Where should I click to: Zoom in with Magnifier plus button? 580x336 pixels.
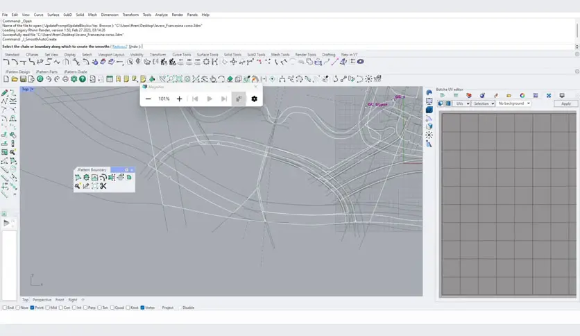[180, 99]
